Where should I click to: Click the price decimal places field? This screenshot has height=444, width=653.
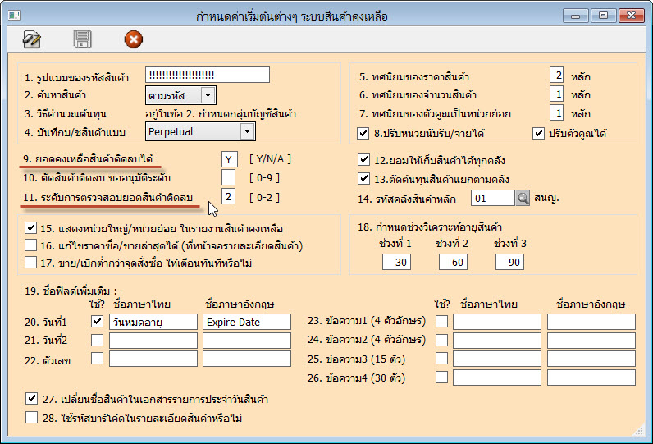tap(556, 76)
